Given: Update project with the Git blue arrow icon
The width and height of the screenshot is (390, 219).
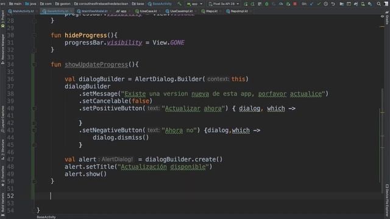Looking at the screenshot, I should click(311, 4).
